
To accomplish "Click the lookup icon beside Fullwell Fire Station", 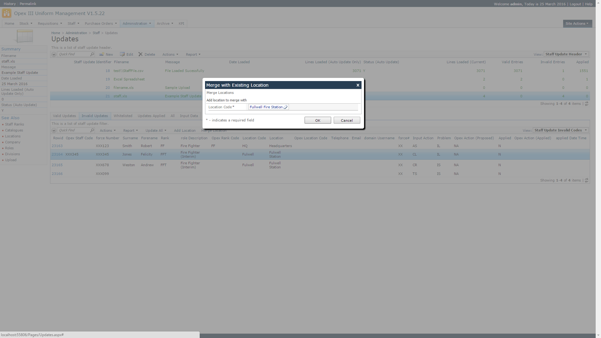I will pos(285,107).
